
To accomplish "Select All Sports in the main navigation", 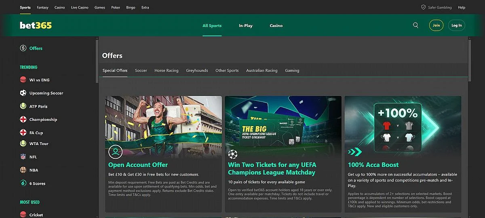I will pos(212,25).
